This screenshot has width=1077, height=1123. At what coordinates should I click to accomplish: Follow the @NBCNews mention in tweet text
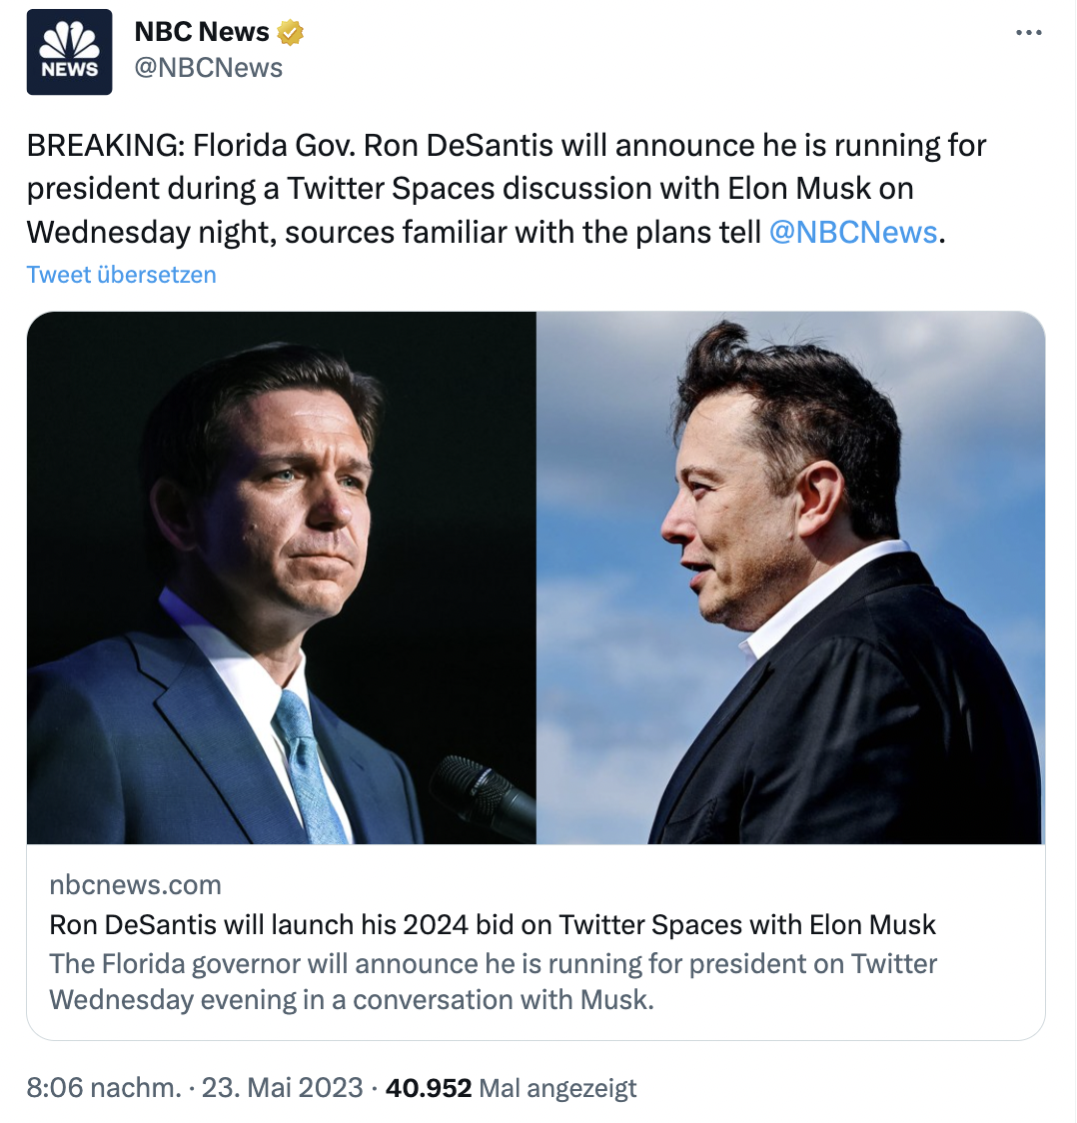pos(854,232)
